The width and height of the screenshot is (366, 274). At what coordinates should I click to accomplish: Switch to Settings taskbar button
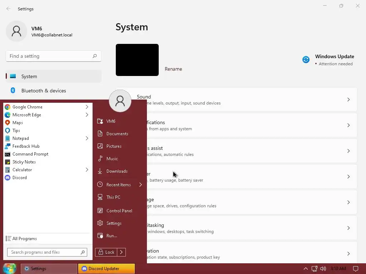49,269
